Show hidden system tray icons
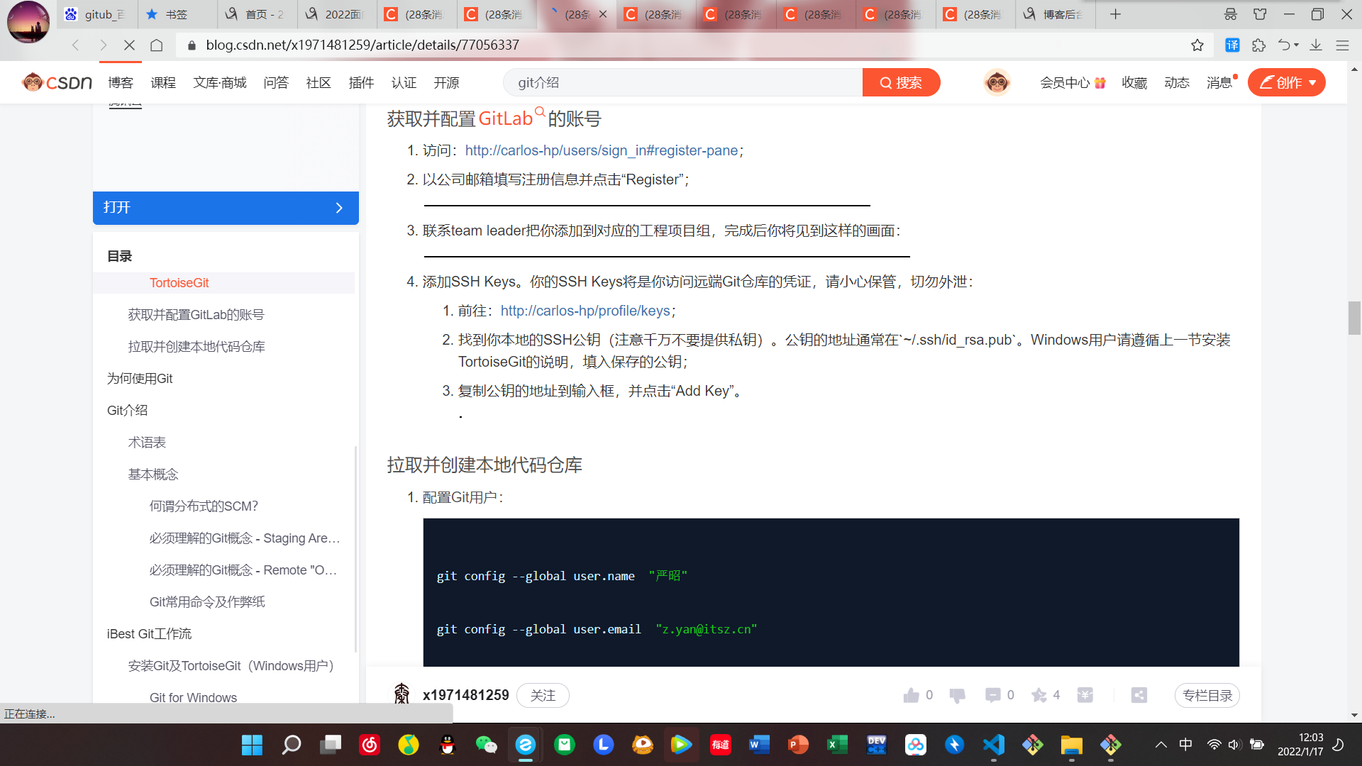Image resolution: width=1362 pixels, height=766 pixels. click(x=1161, y=745)
